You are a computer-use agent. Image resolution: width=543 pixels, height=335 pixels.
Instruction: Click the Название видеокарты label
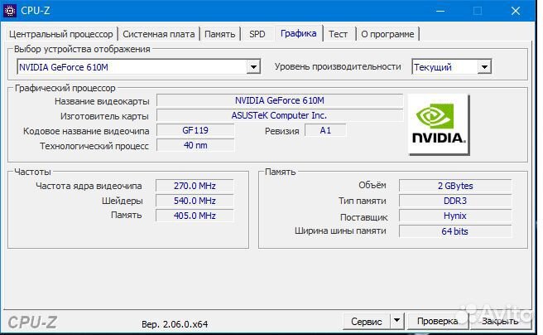point(102,101)
